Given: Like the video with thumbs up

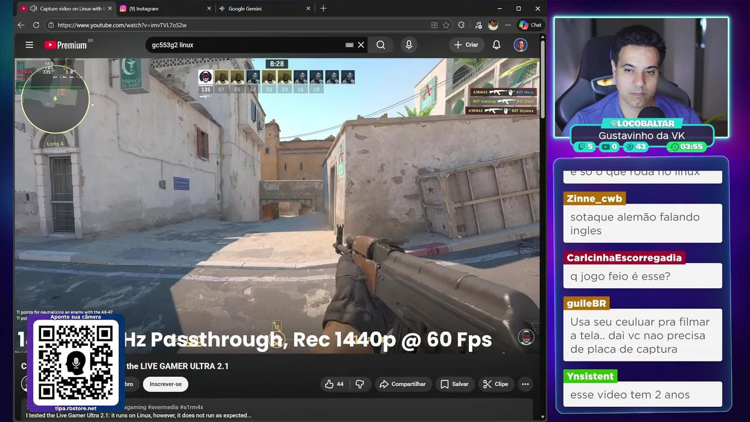Looking at the screenshot, I should click(335, 384).
